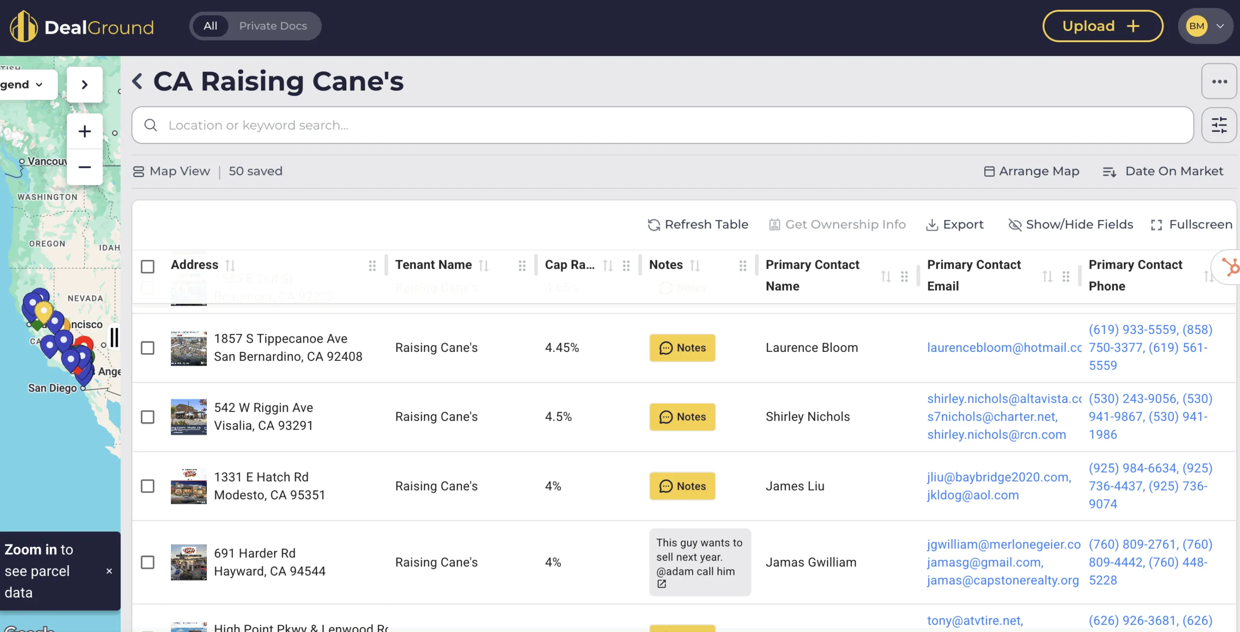The width and height of the screenshot is (1240, 632).
Task: Select the 542 W Riggin Ave row checkbox
Action: (x=148, y=417)
